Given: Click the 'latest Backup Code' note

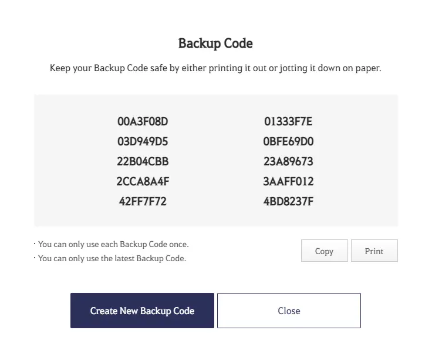Looking at the screenshot, I should pyautogui.click(x=112, y=258).
